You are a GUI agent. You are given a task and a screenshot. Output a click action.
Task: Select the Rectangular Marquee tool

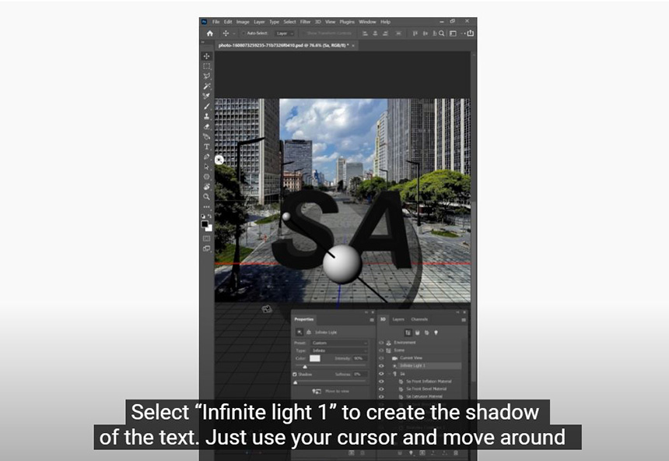pos(207,66)
